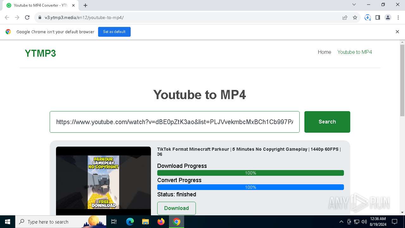Expand the tab search chevron
Viewport: 405px width, 228px height.
354,5
